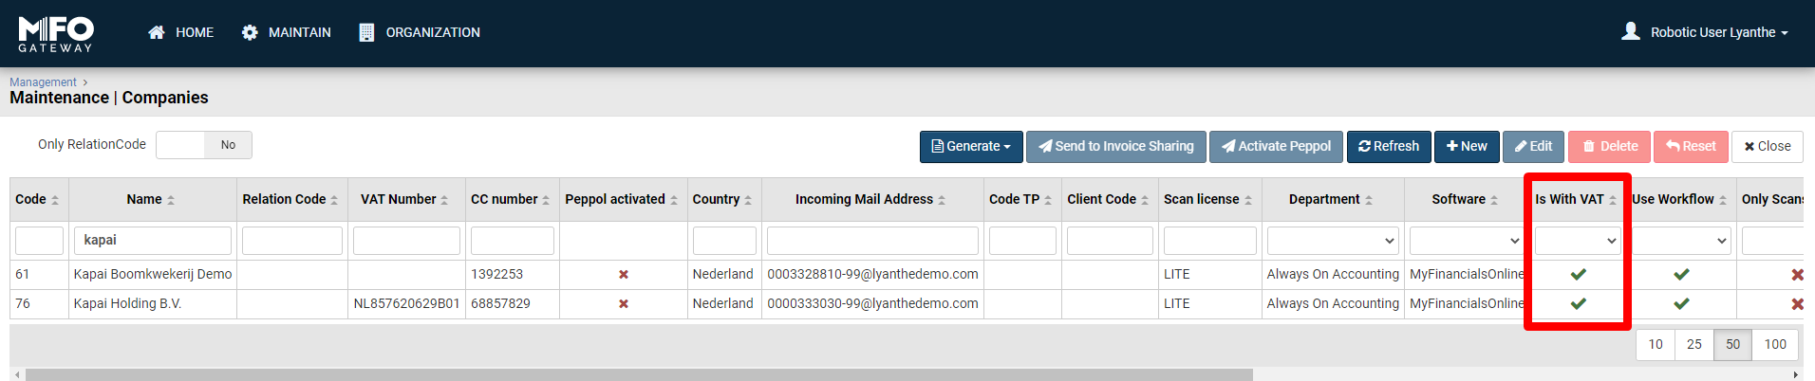Toggle the Only RelationCode switch

204,145
